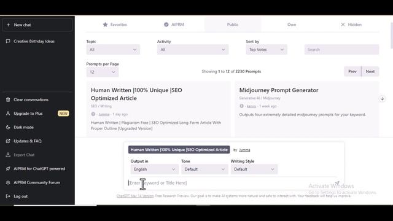Screen dimensions: 393x221
Task: Click the globe icon on Midjourney Prompt Generator card
Action: coord(241,106)
